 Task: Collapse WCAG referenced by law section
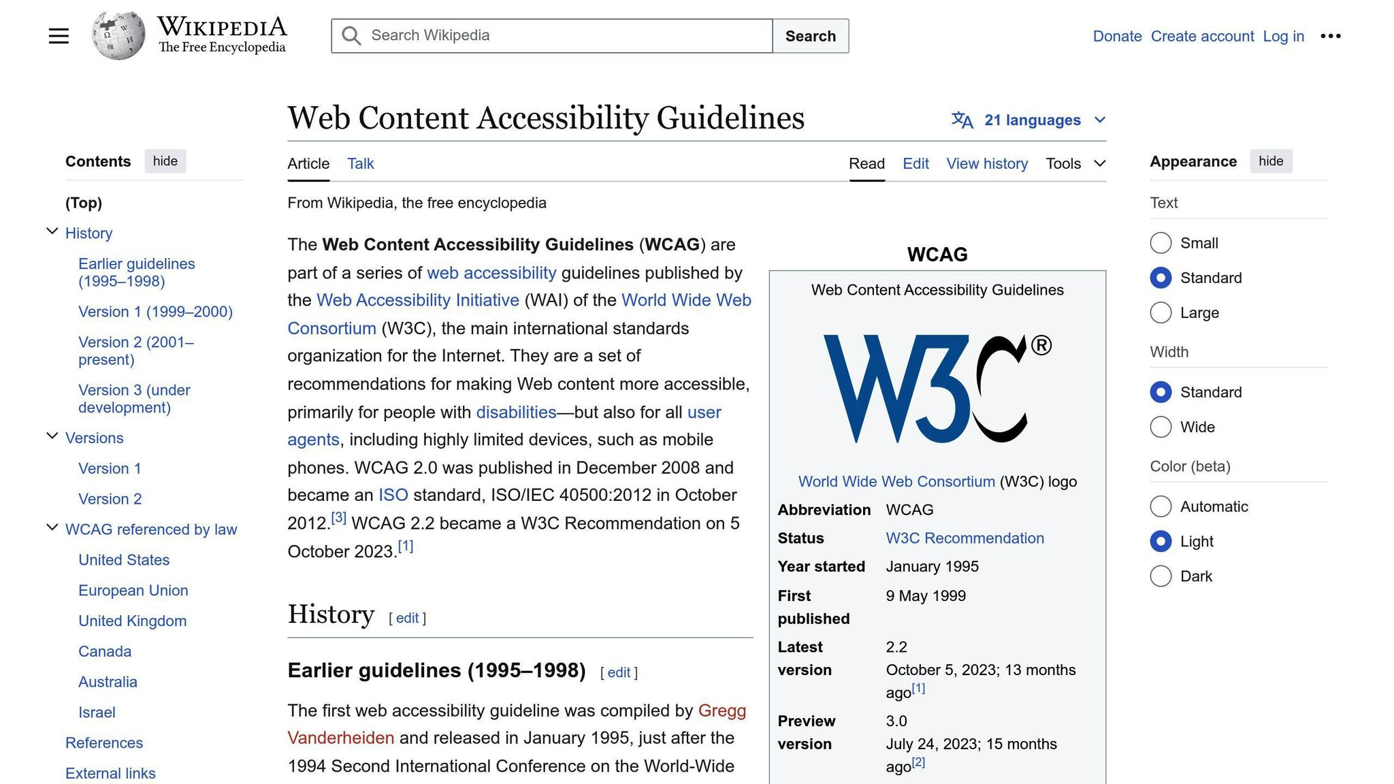click(x=52, y=528)
